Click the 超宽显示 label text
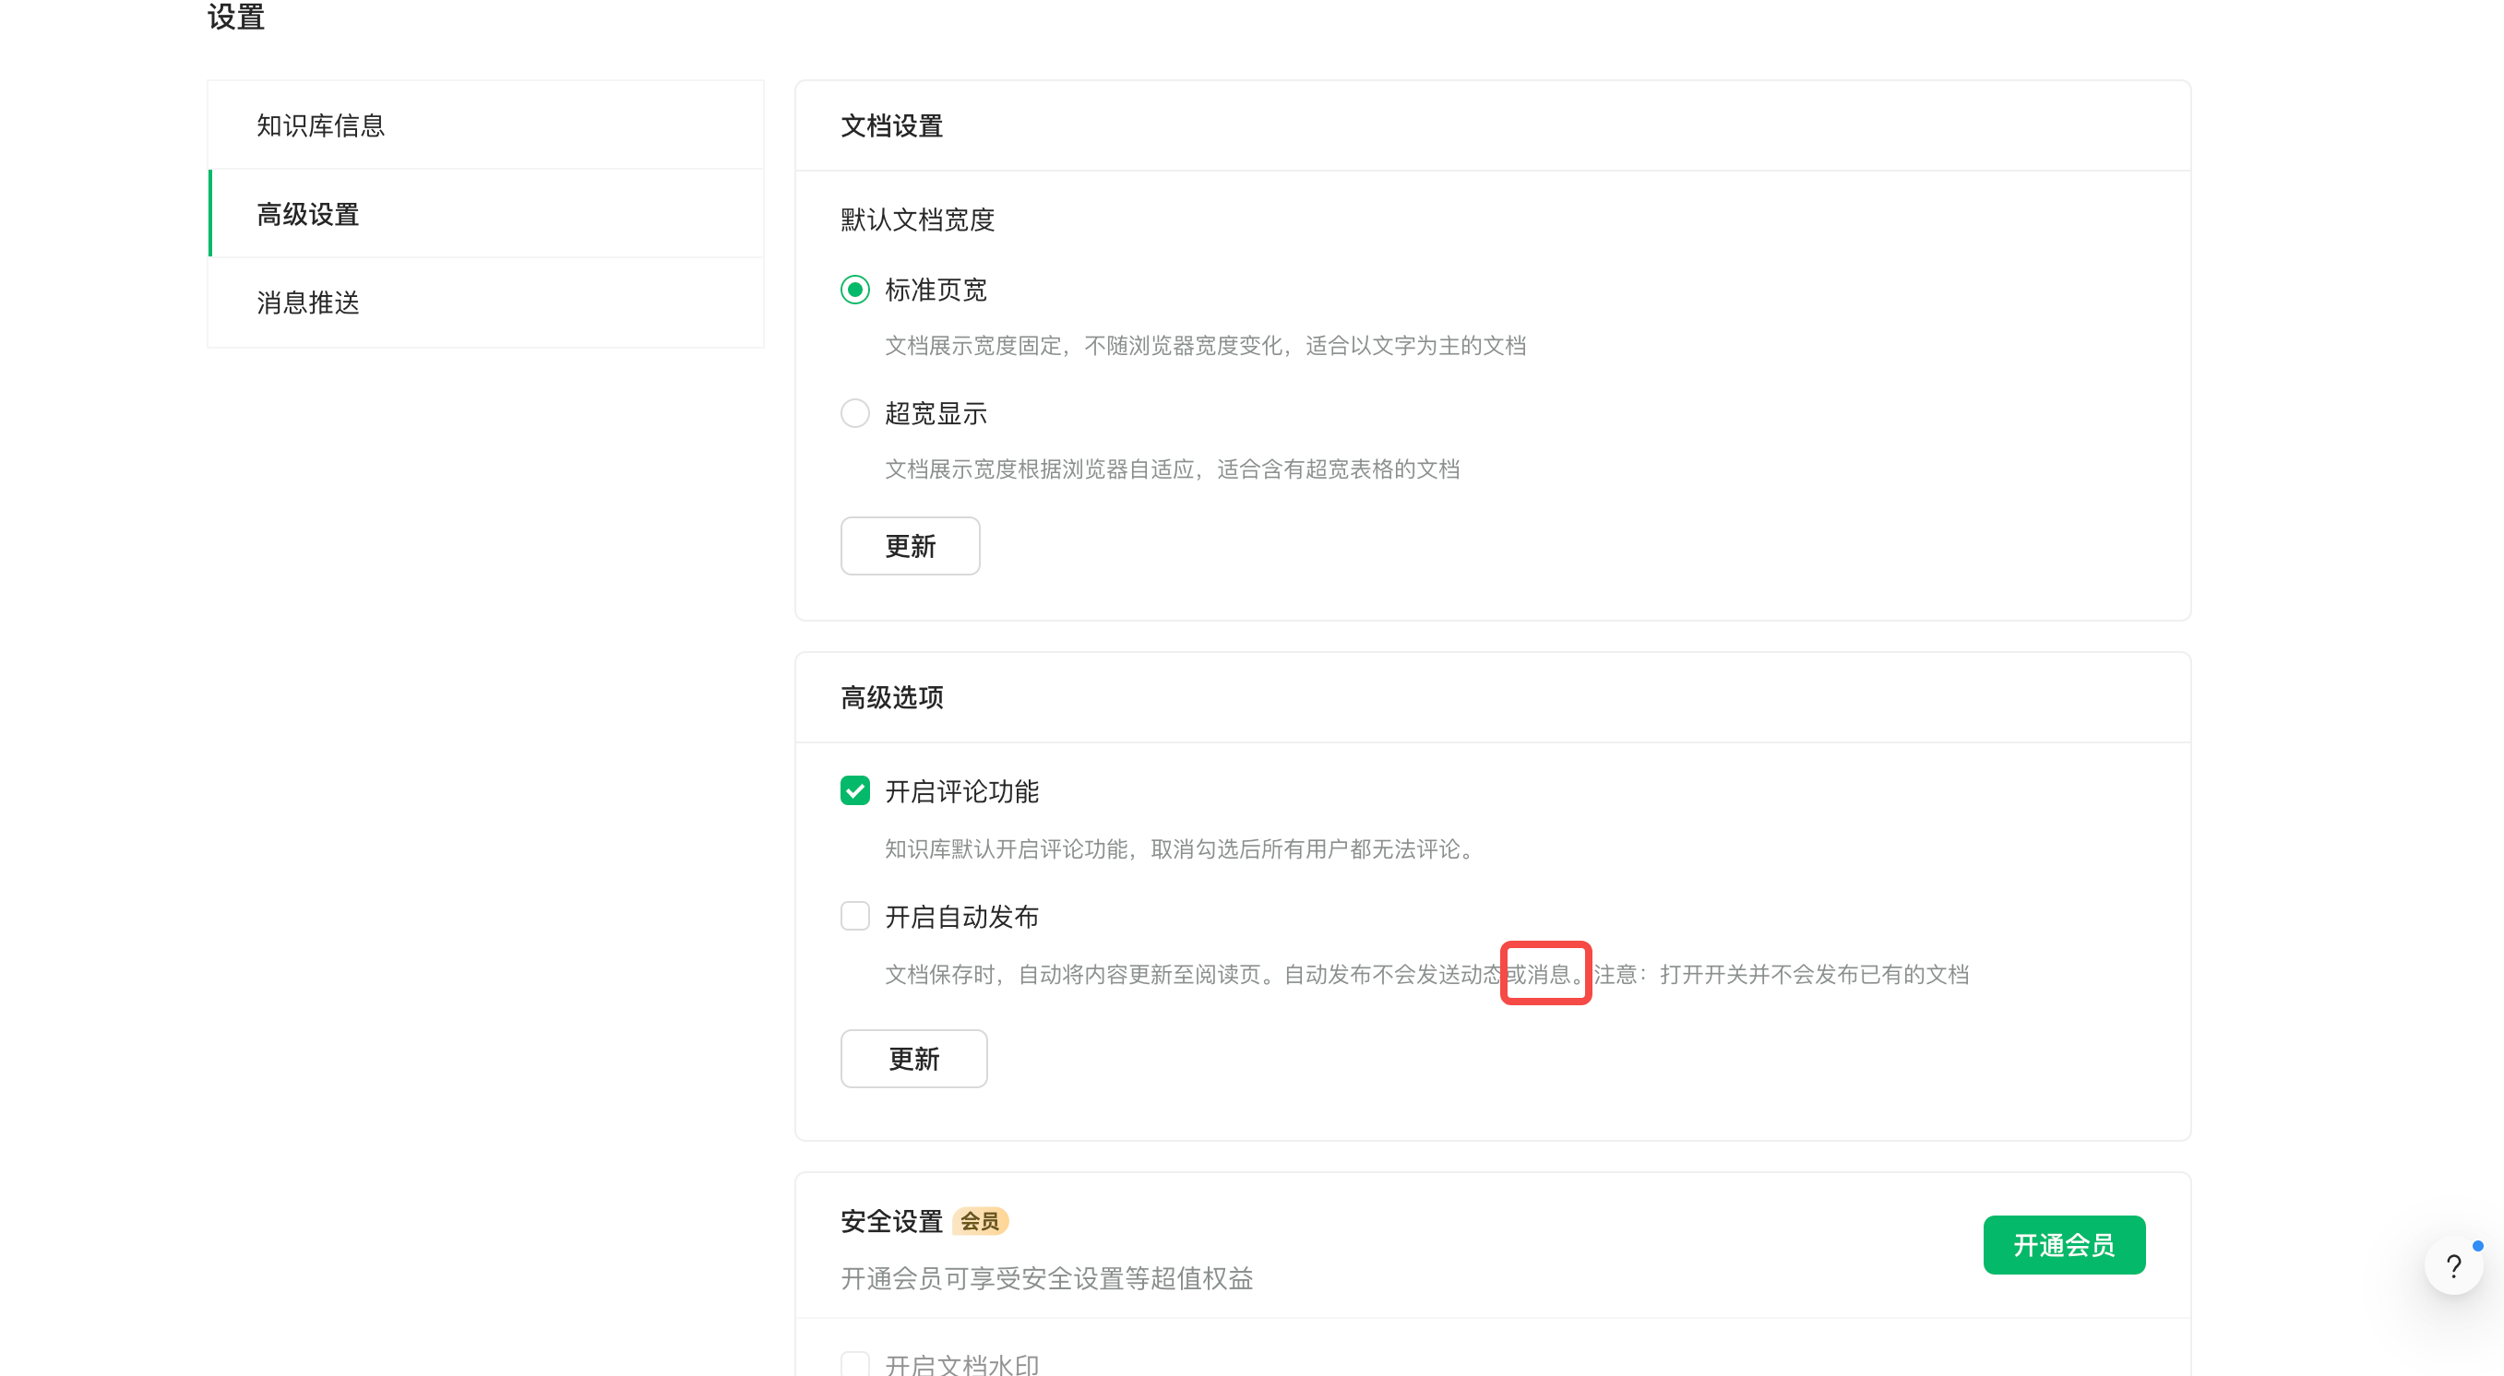The height and width of the screenshot is (1376, 2504). pyautogui.click(x=936, y=413)
